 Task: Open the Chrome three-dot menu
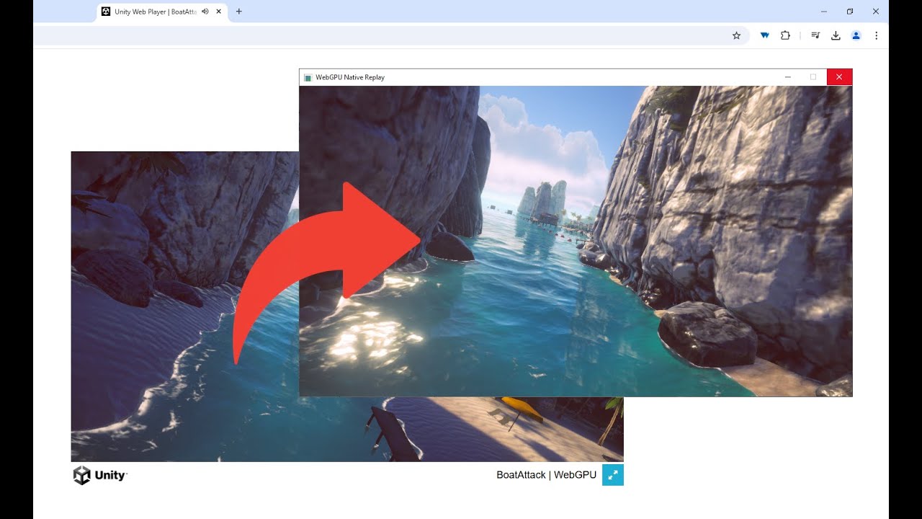click(876, 35)
